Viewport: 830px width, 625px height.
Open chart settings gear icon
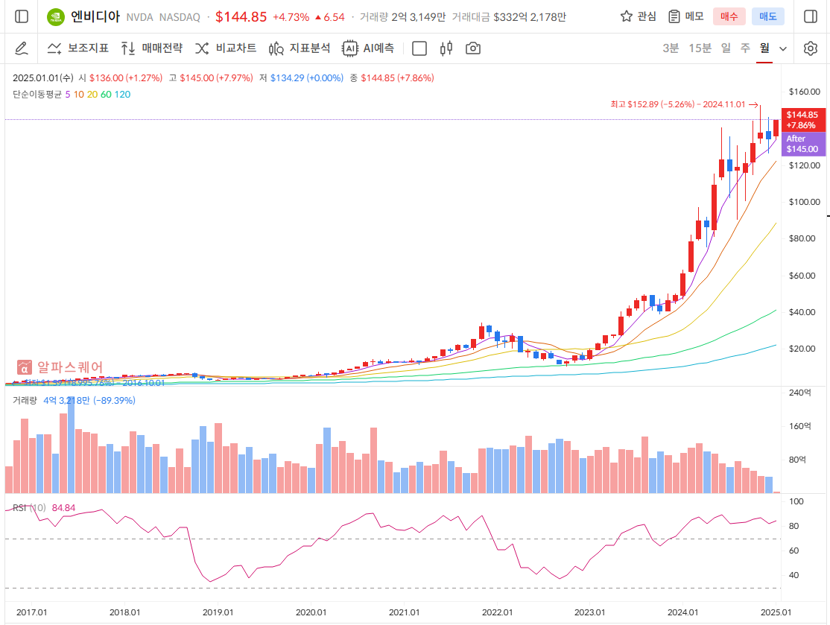811,48
